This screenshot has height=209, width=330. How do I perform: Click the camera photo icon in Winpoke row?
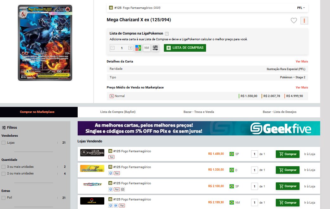(x=123, y=189)
